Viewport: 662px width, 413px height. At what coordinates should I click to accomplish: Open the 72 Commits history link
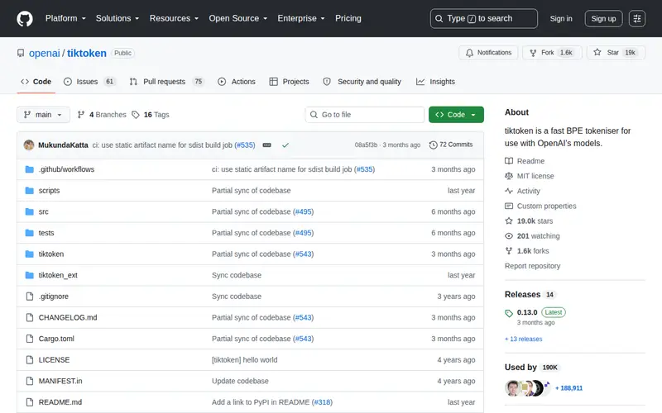(x=451, y=145)
